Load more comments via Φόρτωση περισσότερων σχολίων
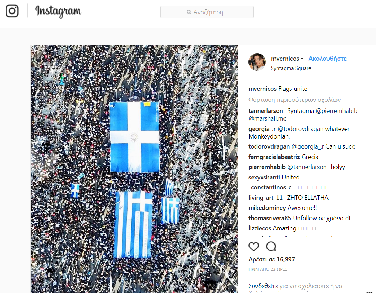 tap(295, 100)
